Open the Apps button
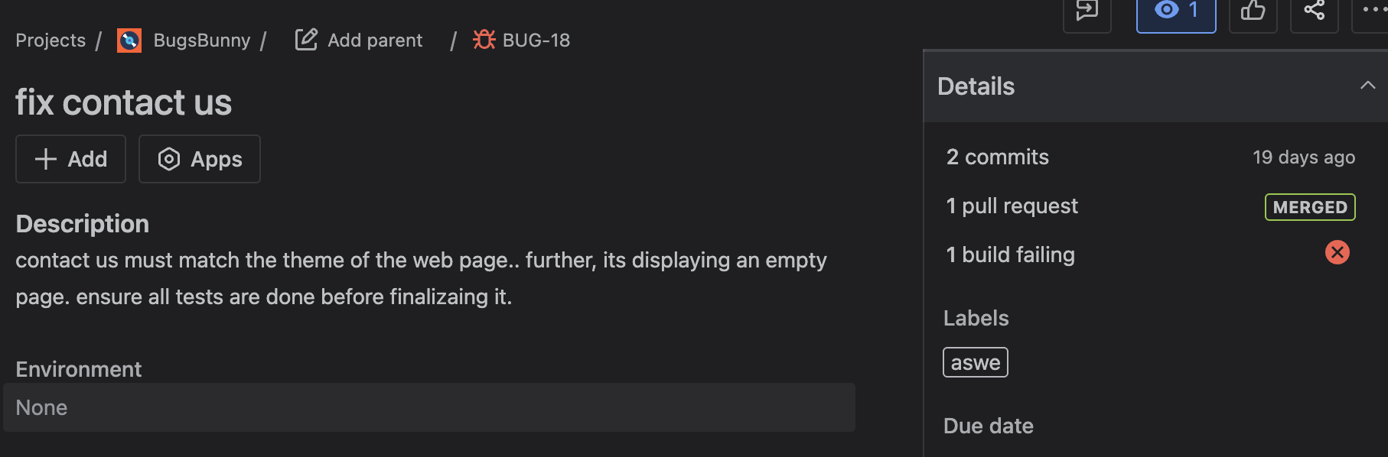This screenshot has height=457, width=1388. [200, 159]
